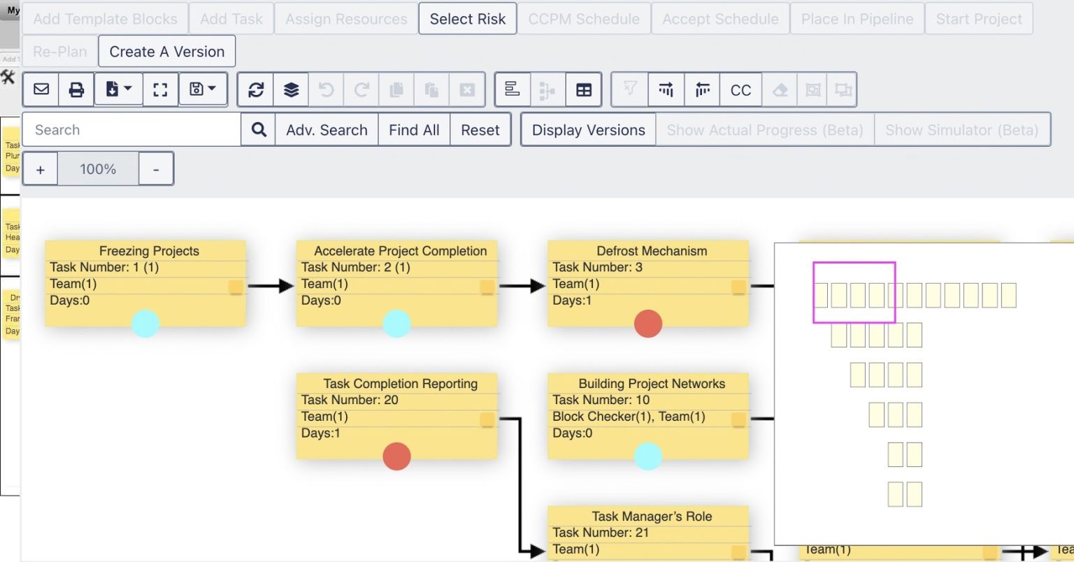Viewport: 1074px width, 562px height.
Task: Select the Task Completion Reporting card
Action: pyautogui.click(x=397, y=416)
